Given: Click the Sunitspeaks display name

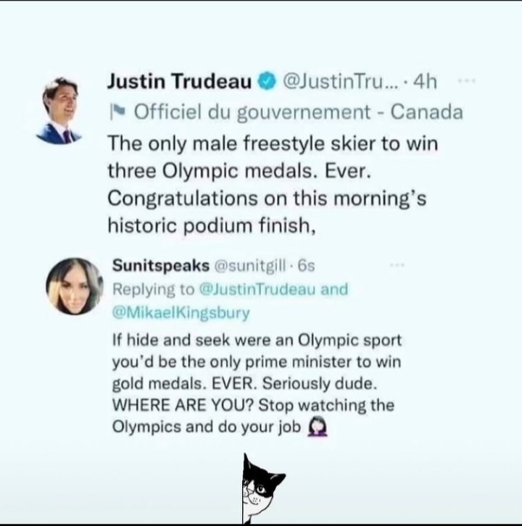Looking at the screenshot, I should pos(161,265).
